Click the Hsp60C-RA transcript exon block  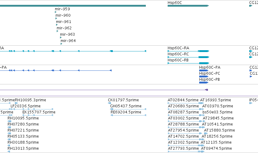pyautogui.click(x=204, y=51)
